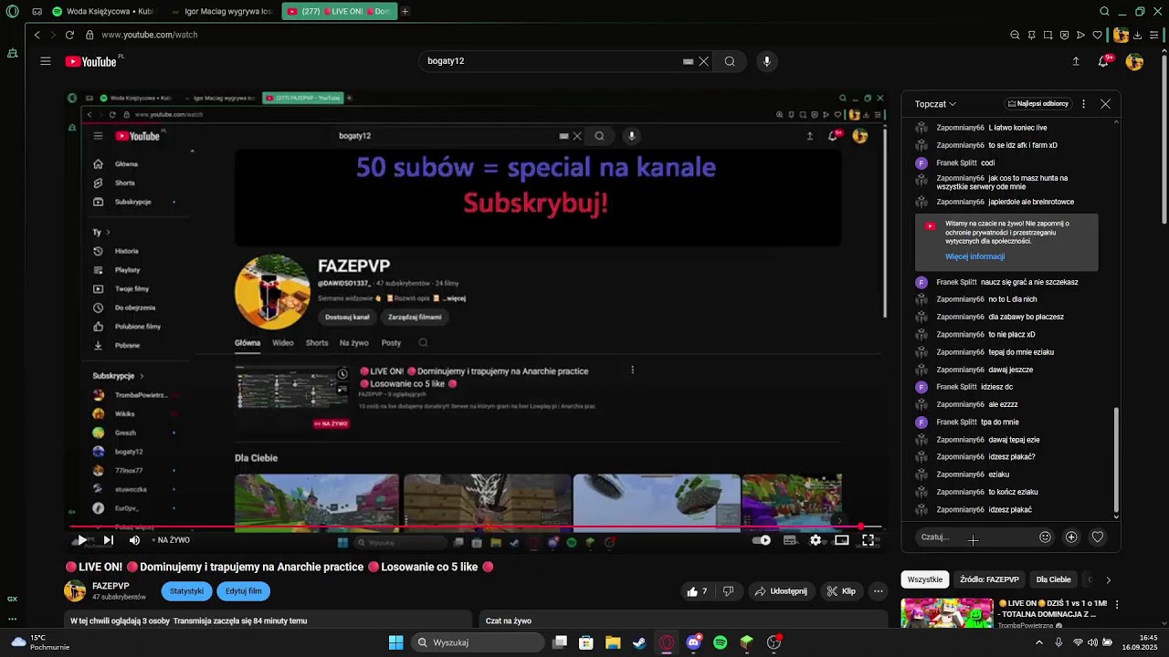
Task: Open the YouTube create/upload button
Action: coord(1076,61)
